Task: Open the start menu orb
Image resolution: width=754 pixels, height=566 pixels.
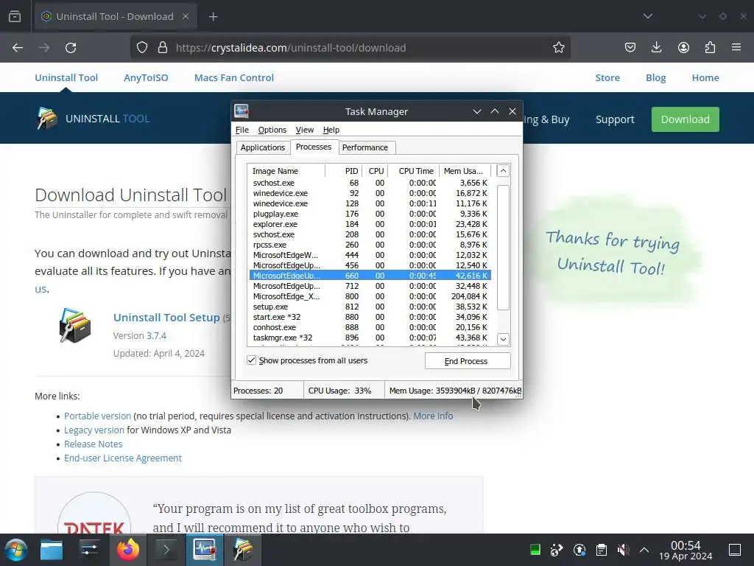Action: tap(16, 550)
